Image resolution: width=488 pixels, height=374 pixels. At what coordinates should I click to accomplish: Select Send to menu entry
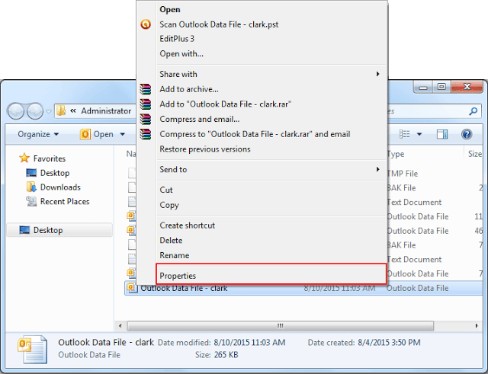click(x=173, y=169)
